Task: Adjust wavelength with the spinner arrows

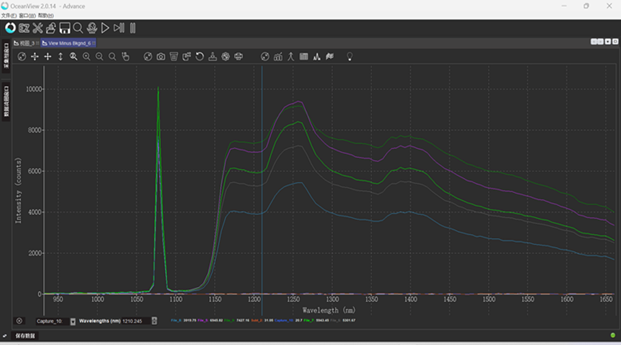Action: [x=154, y=322]
